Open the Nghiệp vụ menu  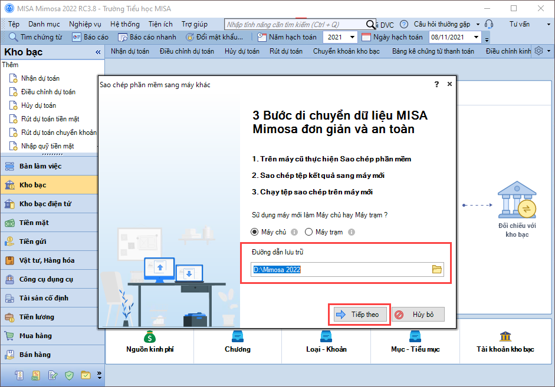(85, 24)
